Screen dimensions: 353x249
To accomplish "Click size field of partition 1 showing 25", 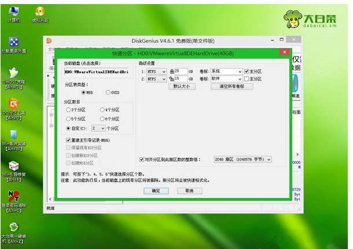I will click(x=181, y=72).
